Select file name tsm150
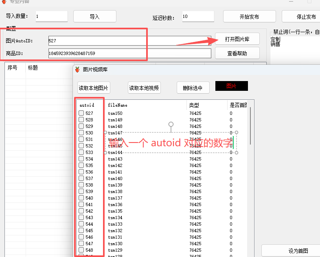The width and height of the screenshot is (320, 257). [x=115, y=113]
